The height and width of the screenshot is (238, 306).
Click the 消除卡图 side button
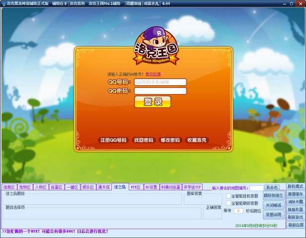(296, 202)
